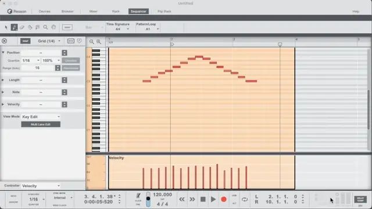The width and height of the screenshot is (372, 209).
Task: Expand the Velocity section triangle
Action: (3, 105)
